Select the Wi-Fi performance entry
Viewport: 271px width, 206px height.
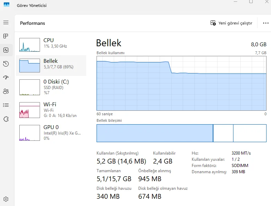(51, 110)
